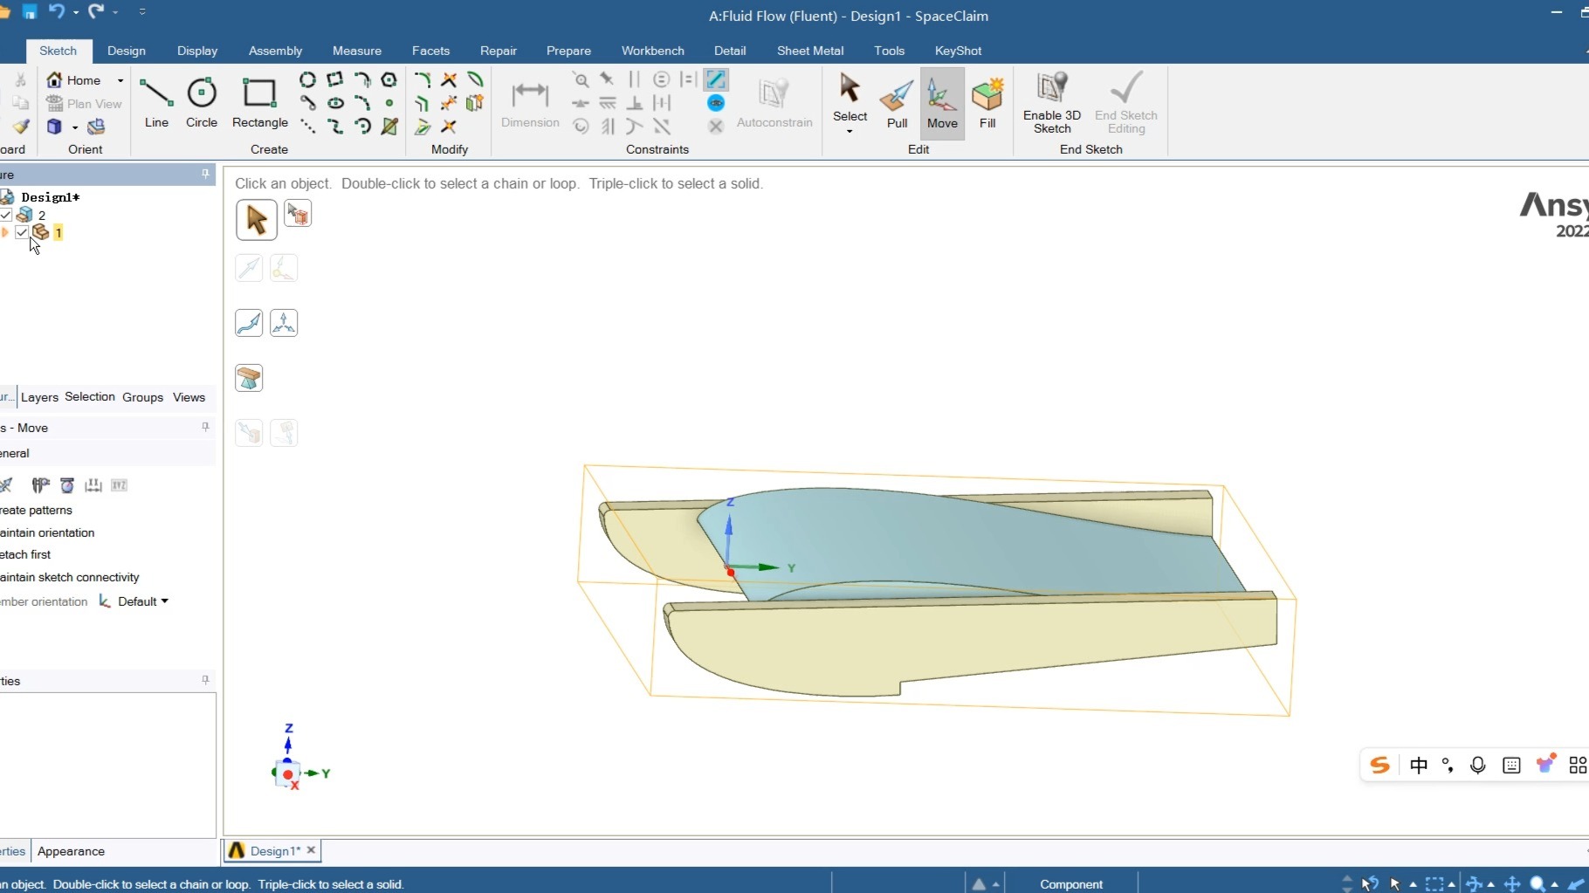This screenshot has height=893, width=1589.
Task: Go to the Measure ribbon tab
Action: click(x=357, y=51)
